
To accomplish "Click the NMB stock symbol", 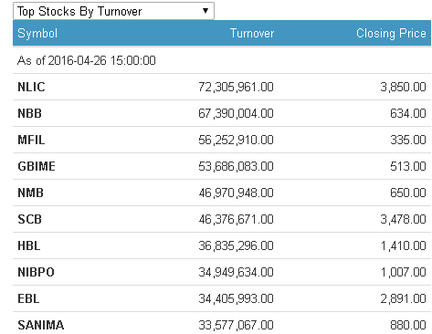I will [x=30, y=193].
